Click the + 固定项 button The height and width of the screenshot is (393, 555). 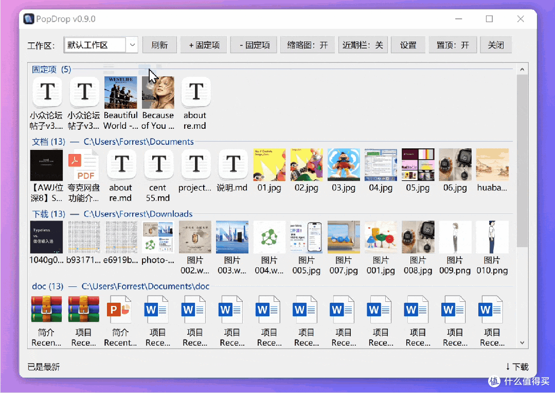pyautogui.click(x=204, y=45)
